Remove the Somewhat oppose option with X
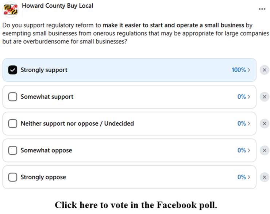The width and height of the screenshot is (270, 214). pos(265,150)
